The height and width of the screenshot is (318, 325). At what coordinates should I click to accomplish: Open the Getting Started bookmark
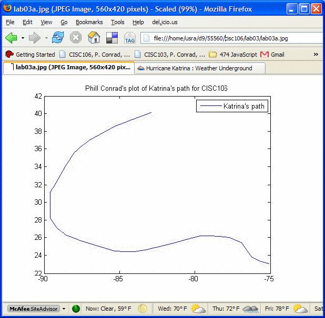(30, 55)
